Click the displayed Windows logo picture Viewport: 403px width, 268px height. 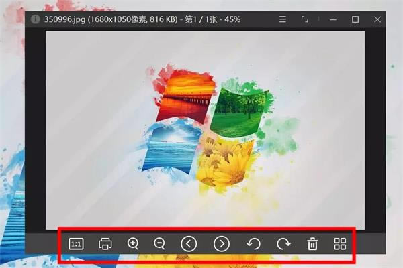pos(205,130)
